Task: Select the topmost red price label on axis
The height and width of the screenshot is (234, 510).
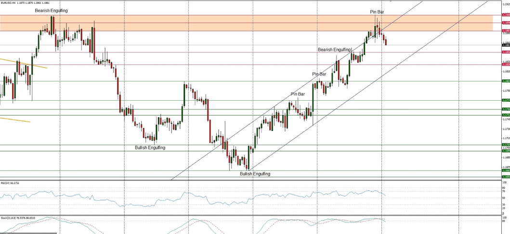Action: pyautogui.click(x=506, y=15)
